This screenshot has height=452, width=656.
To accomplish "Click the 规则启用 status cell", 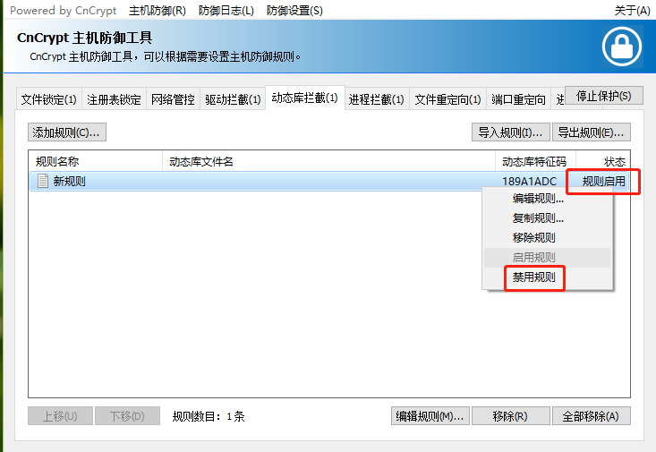I will pyautogui.click(x=603, y=181).
